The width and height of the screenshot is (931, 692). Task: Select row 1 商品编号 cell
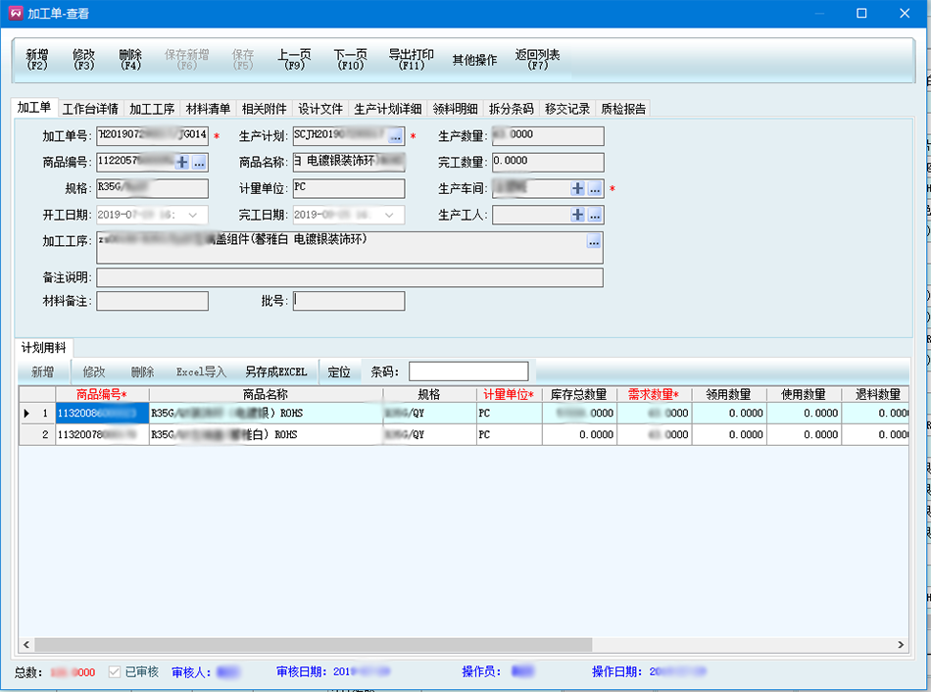point(102,414)
